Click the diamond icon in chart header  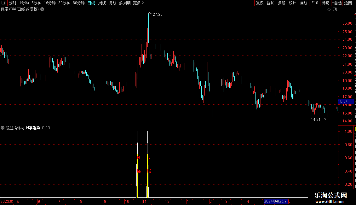329,9
